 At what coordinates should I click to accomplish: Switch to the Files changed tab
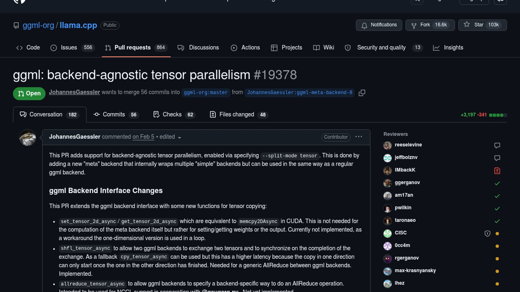tap(239, 115)
